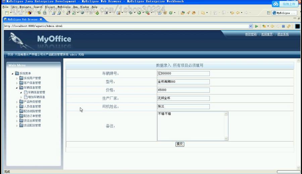
Task: Click the 提交 submit button
Action: tap(180, 144)
